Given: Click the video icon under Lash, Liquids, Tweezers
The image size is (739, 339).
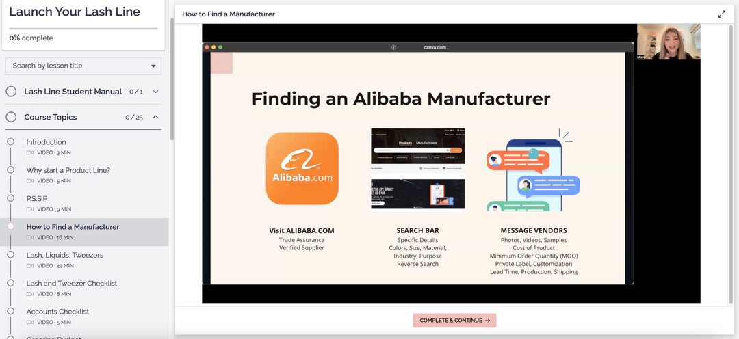Looking at the screenshot, I should 30,266.
